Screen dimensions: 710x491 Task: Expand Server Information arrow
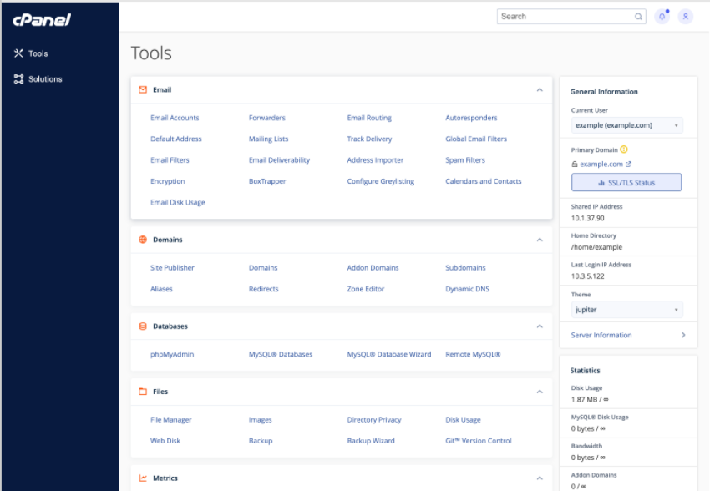(x=683, y=335)
